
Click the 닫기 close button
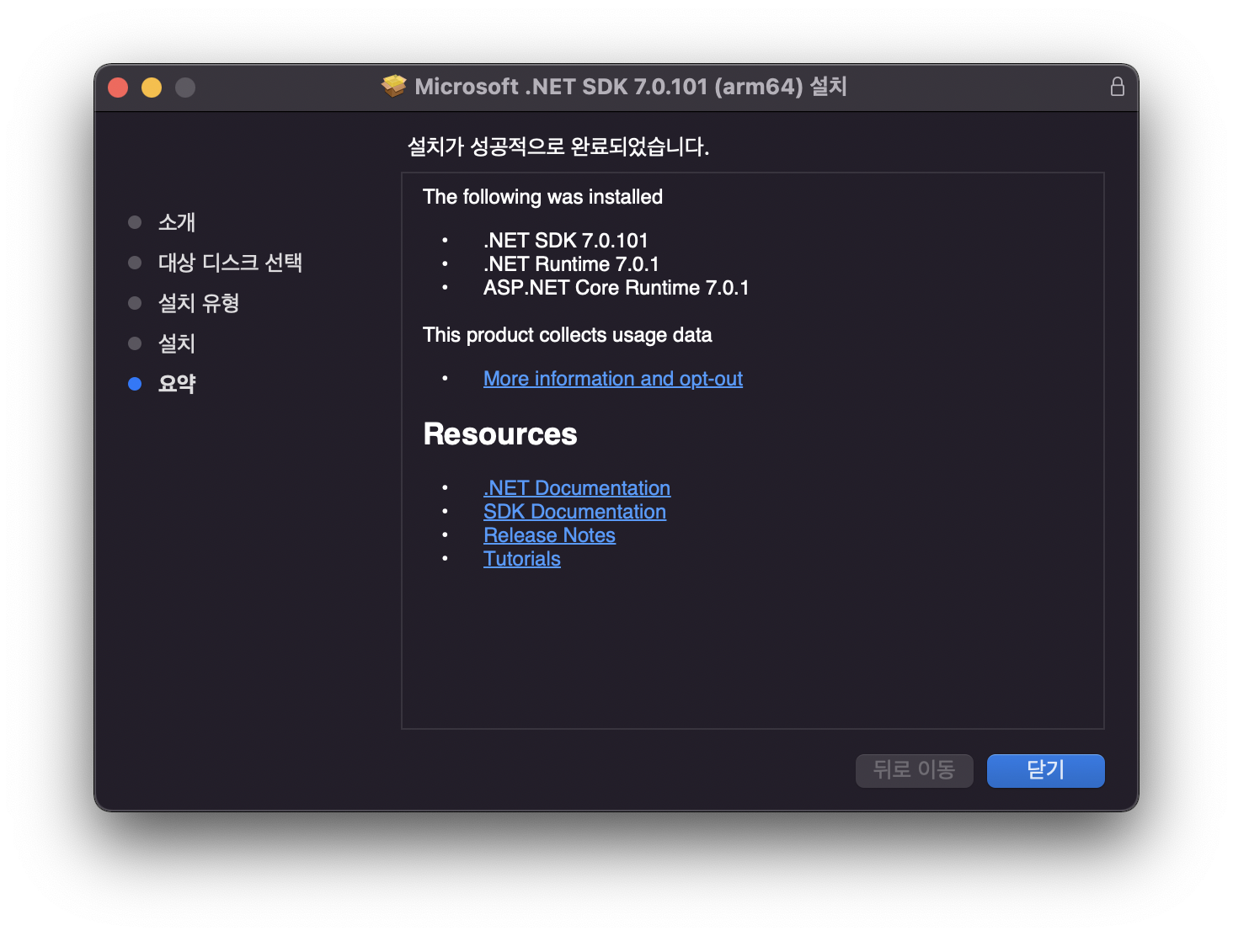coord(1045,770)
